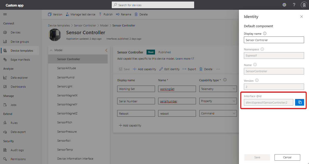Select Device templates in sidebar
Screen dimensions: 309x164
[20, 51]
